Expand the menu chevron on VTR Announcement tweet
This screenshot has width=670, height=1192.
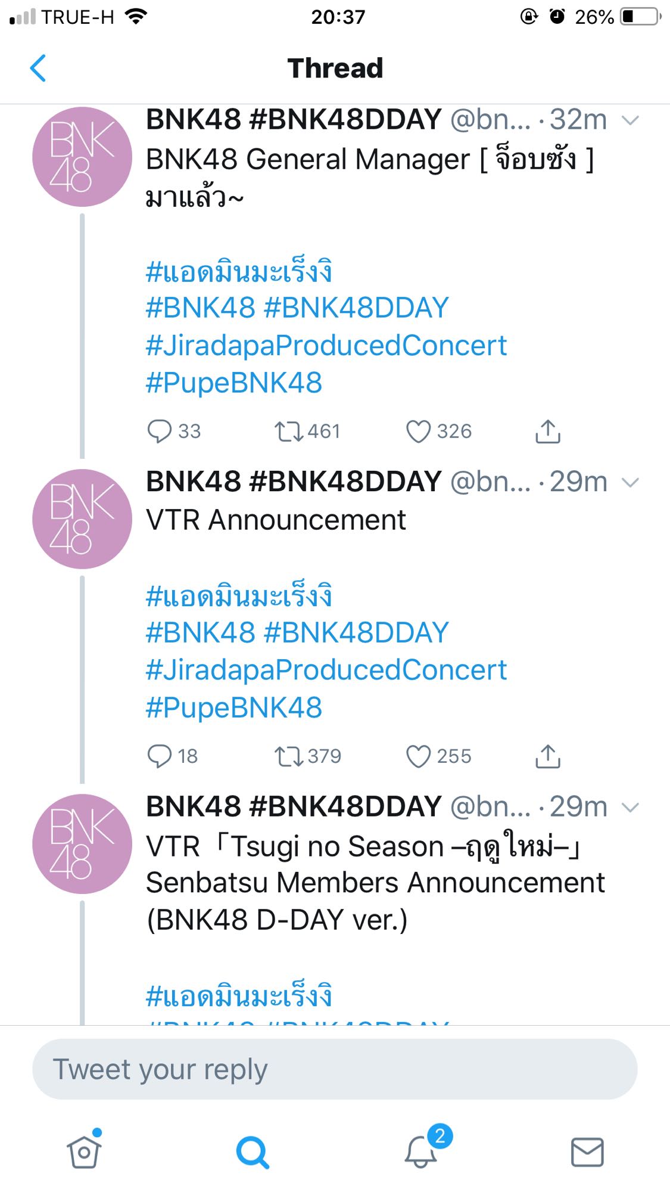[x=630, y=482]
